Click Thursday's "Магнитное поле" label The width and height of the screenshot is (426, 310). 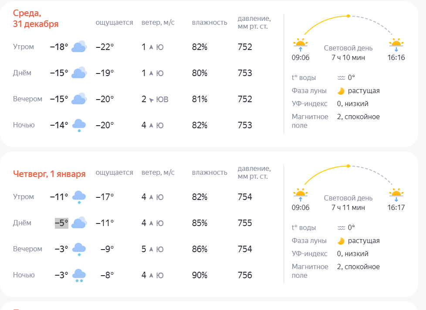310,271
